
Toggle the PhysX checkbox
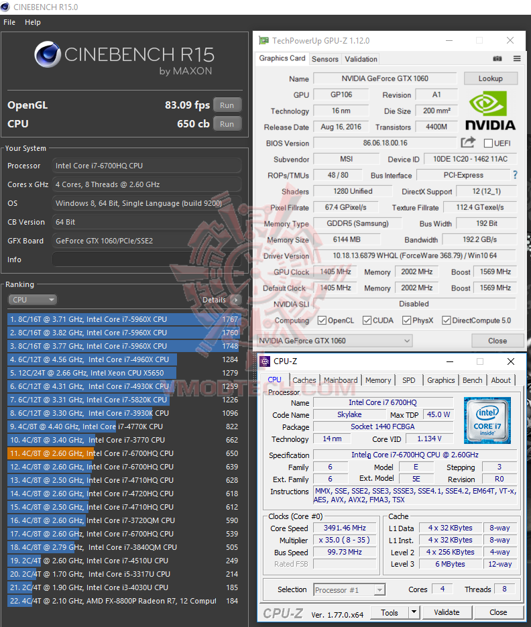406,321
